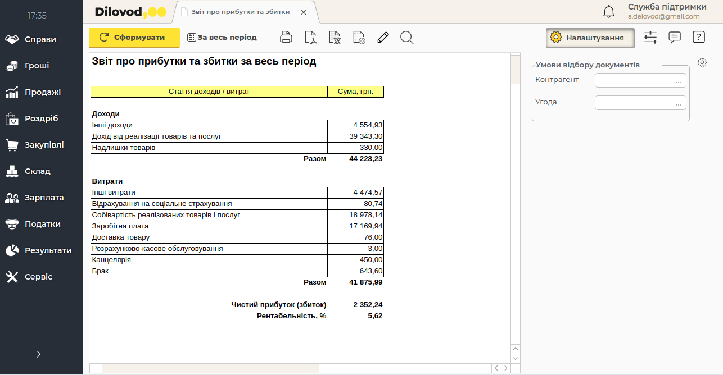This screenshot has height=375, width=723.
Task: Click net profit value 2 352,24
Action: click(368, 305)
